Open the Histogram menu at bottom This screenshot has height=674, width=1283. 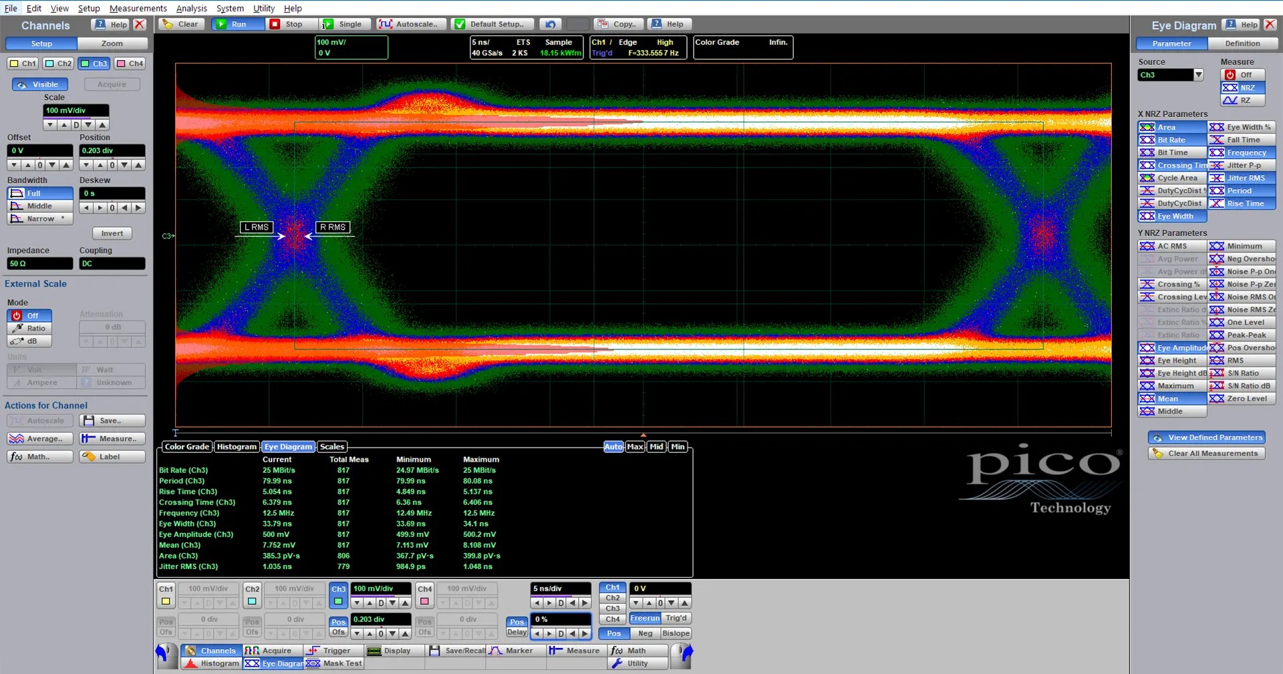(211, 663)
